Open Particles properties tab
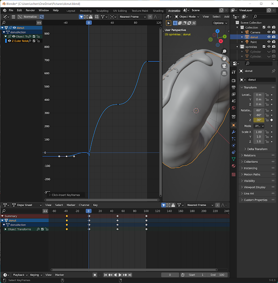Viewport: 278px width, 283px height. point(234,139)
